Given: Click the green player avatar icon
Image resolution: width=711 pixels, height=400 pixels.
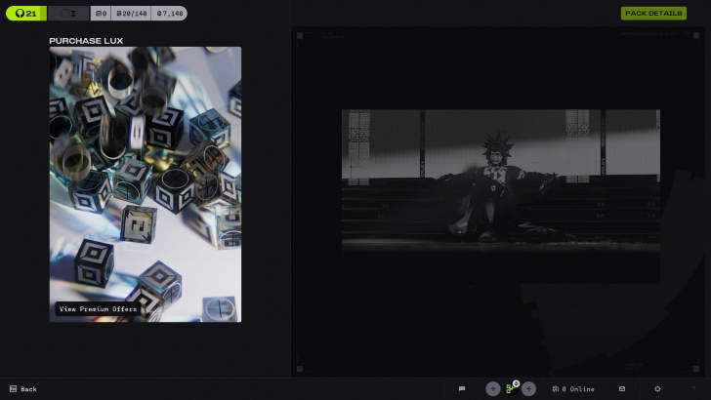Looking at the screenshot, I should [x=510, y=389].
